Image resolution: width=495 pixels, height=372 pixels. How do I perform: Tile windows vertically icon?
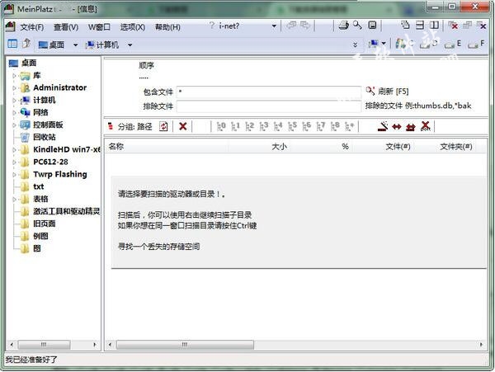pos(435,25)
